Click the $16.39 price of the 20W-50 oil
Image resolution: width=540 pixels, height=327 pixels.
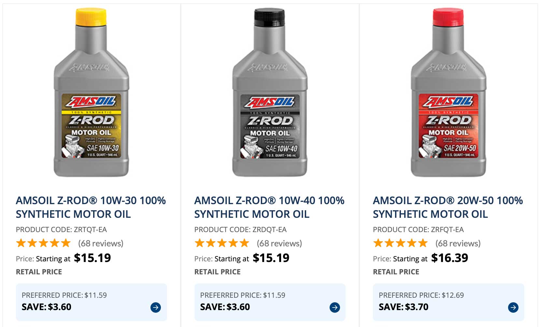click(449, 258)
